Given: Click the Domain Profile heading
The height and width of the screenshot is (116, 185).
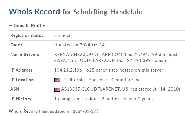Looking at the screenshot, I should click(29, 26).
